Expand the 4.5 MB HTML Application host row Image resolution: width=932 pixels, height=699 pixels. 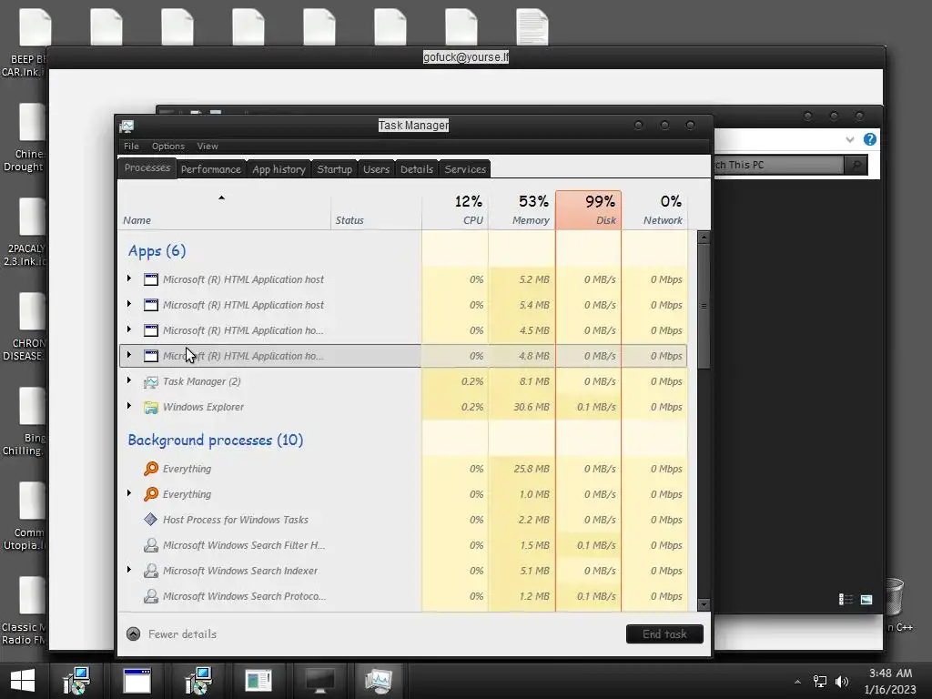129,329
